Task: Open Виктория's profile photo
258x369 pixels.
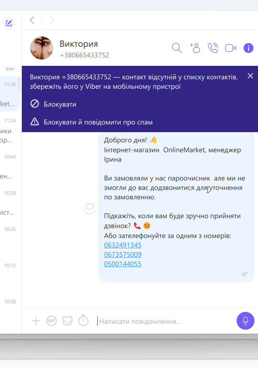Action: pyautogui.click(x=42, y=48)
